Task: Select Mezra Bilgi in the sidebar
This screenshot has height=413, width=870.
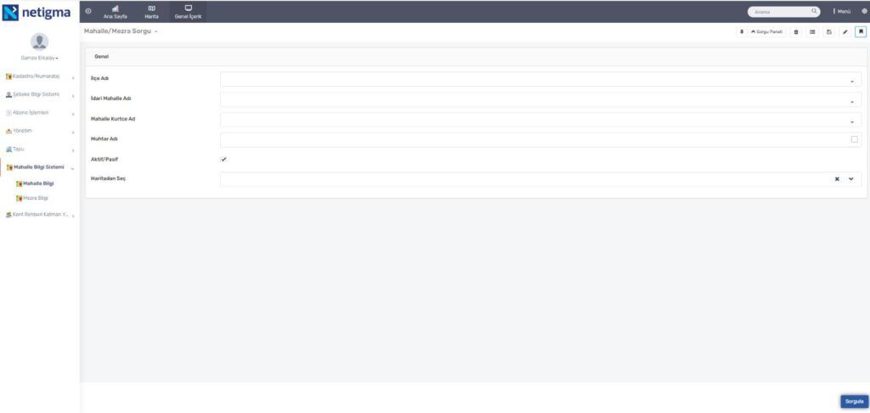Action: [x=36, y=198]
